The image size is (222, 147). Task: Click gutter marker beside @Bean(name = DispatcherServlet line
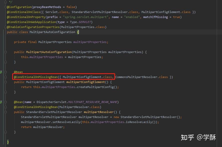(5, 102)
